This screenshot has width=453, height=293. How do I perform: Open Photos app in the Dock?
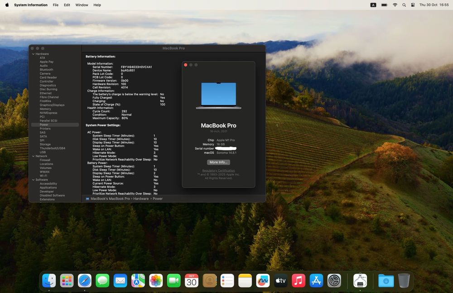pos(156,281)
